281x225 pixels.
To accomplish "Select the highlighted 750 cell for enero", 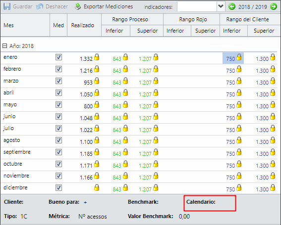I will tap(233, 58).
